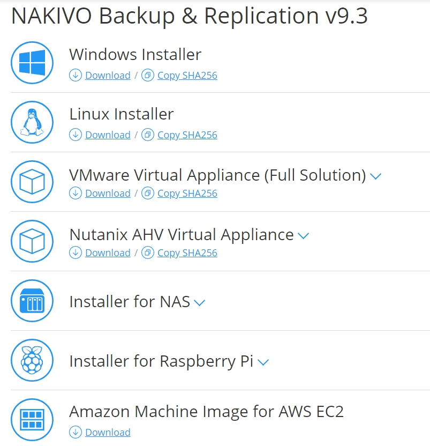Screen dimensions: 430x446
Task: Expand the Installer for Raspberry Pi options
Action: (263, 362)
